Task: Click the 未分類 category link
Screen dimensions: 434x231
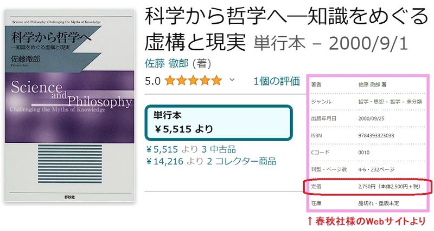Action: [x=414, y=102]
